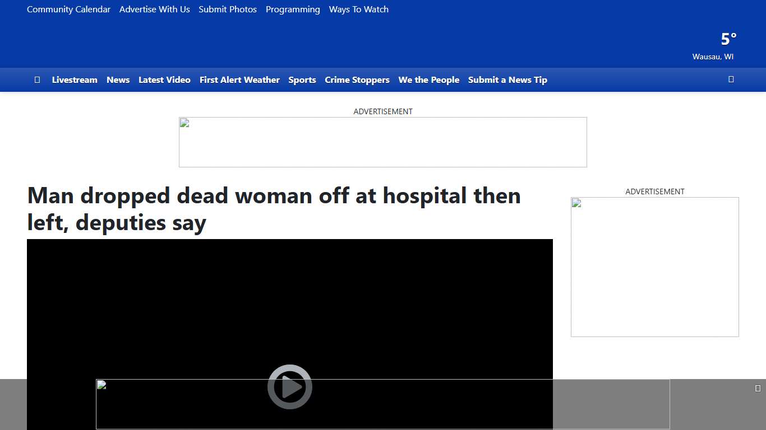Viewport: 766px width, 430px height.
Task: Go to First Alert Weather
Action: pos(239,80)
